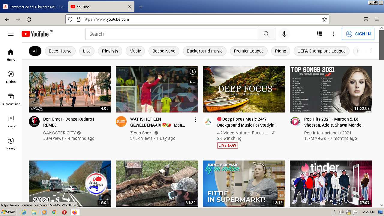Click the SIGN IN button
The image size is (384, 216).
(x=358, y=34)
